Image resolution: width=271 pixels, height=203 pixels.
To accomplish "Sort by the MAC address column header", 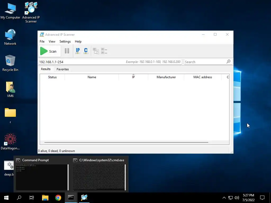I will 203,77.
